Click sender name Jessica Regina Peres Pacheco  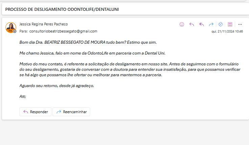pos(44,24)
